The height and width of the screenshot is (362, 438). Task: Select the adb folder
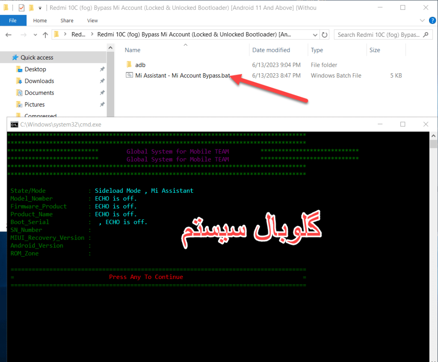click(140, 65)
